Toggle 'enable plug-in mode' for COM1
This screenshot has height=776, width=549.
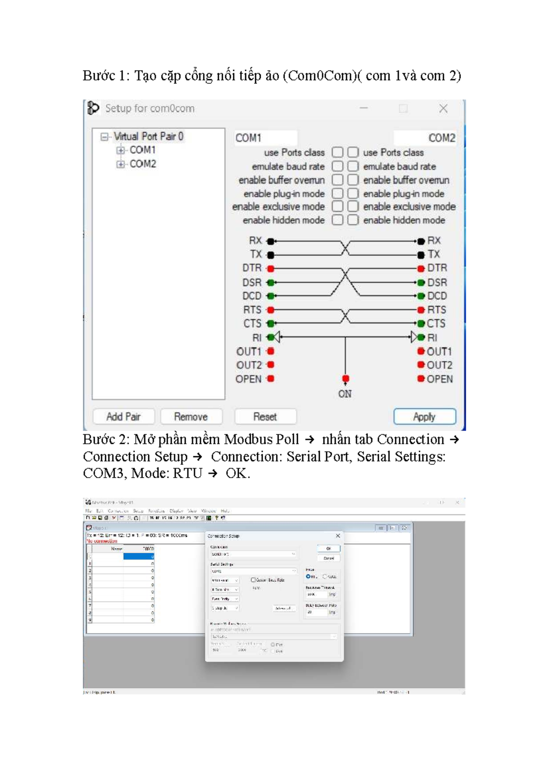pos(338,193)
